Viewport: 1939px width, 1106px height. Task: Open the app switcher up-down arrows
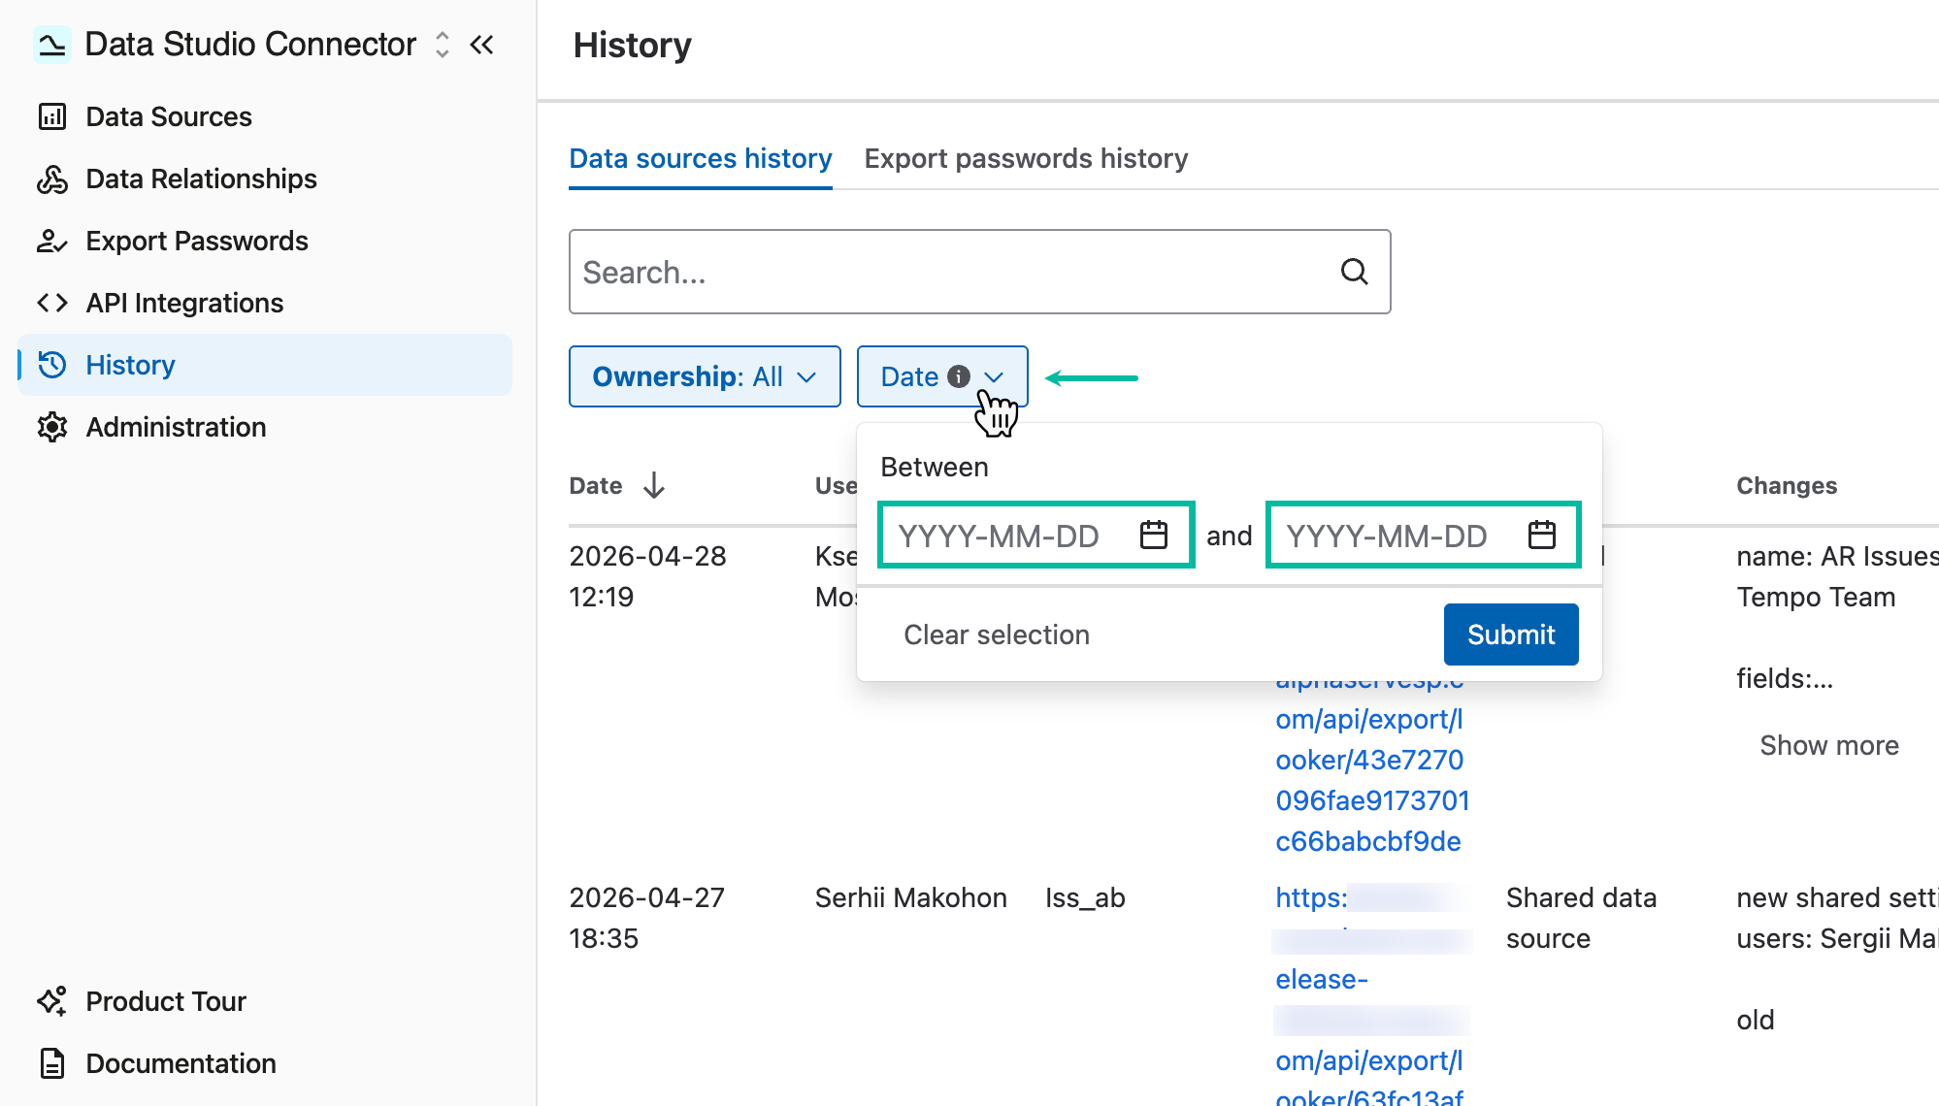click(x=443, y=45)
